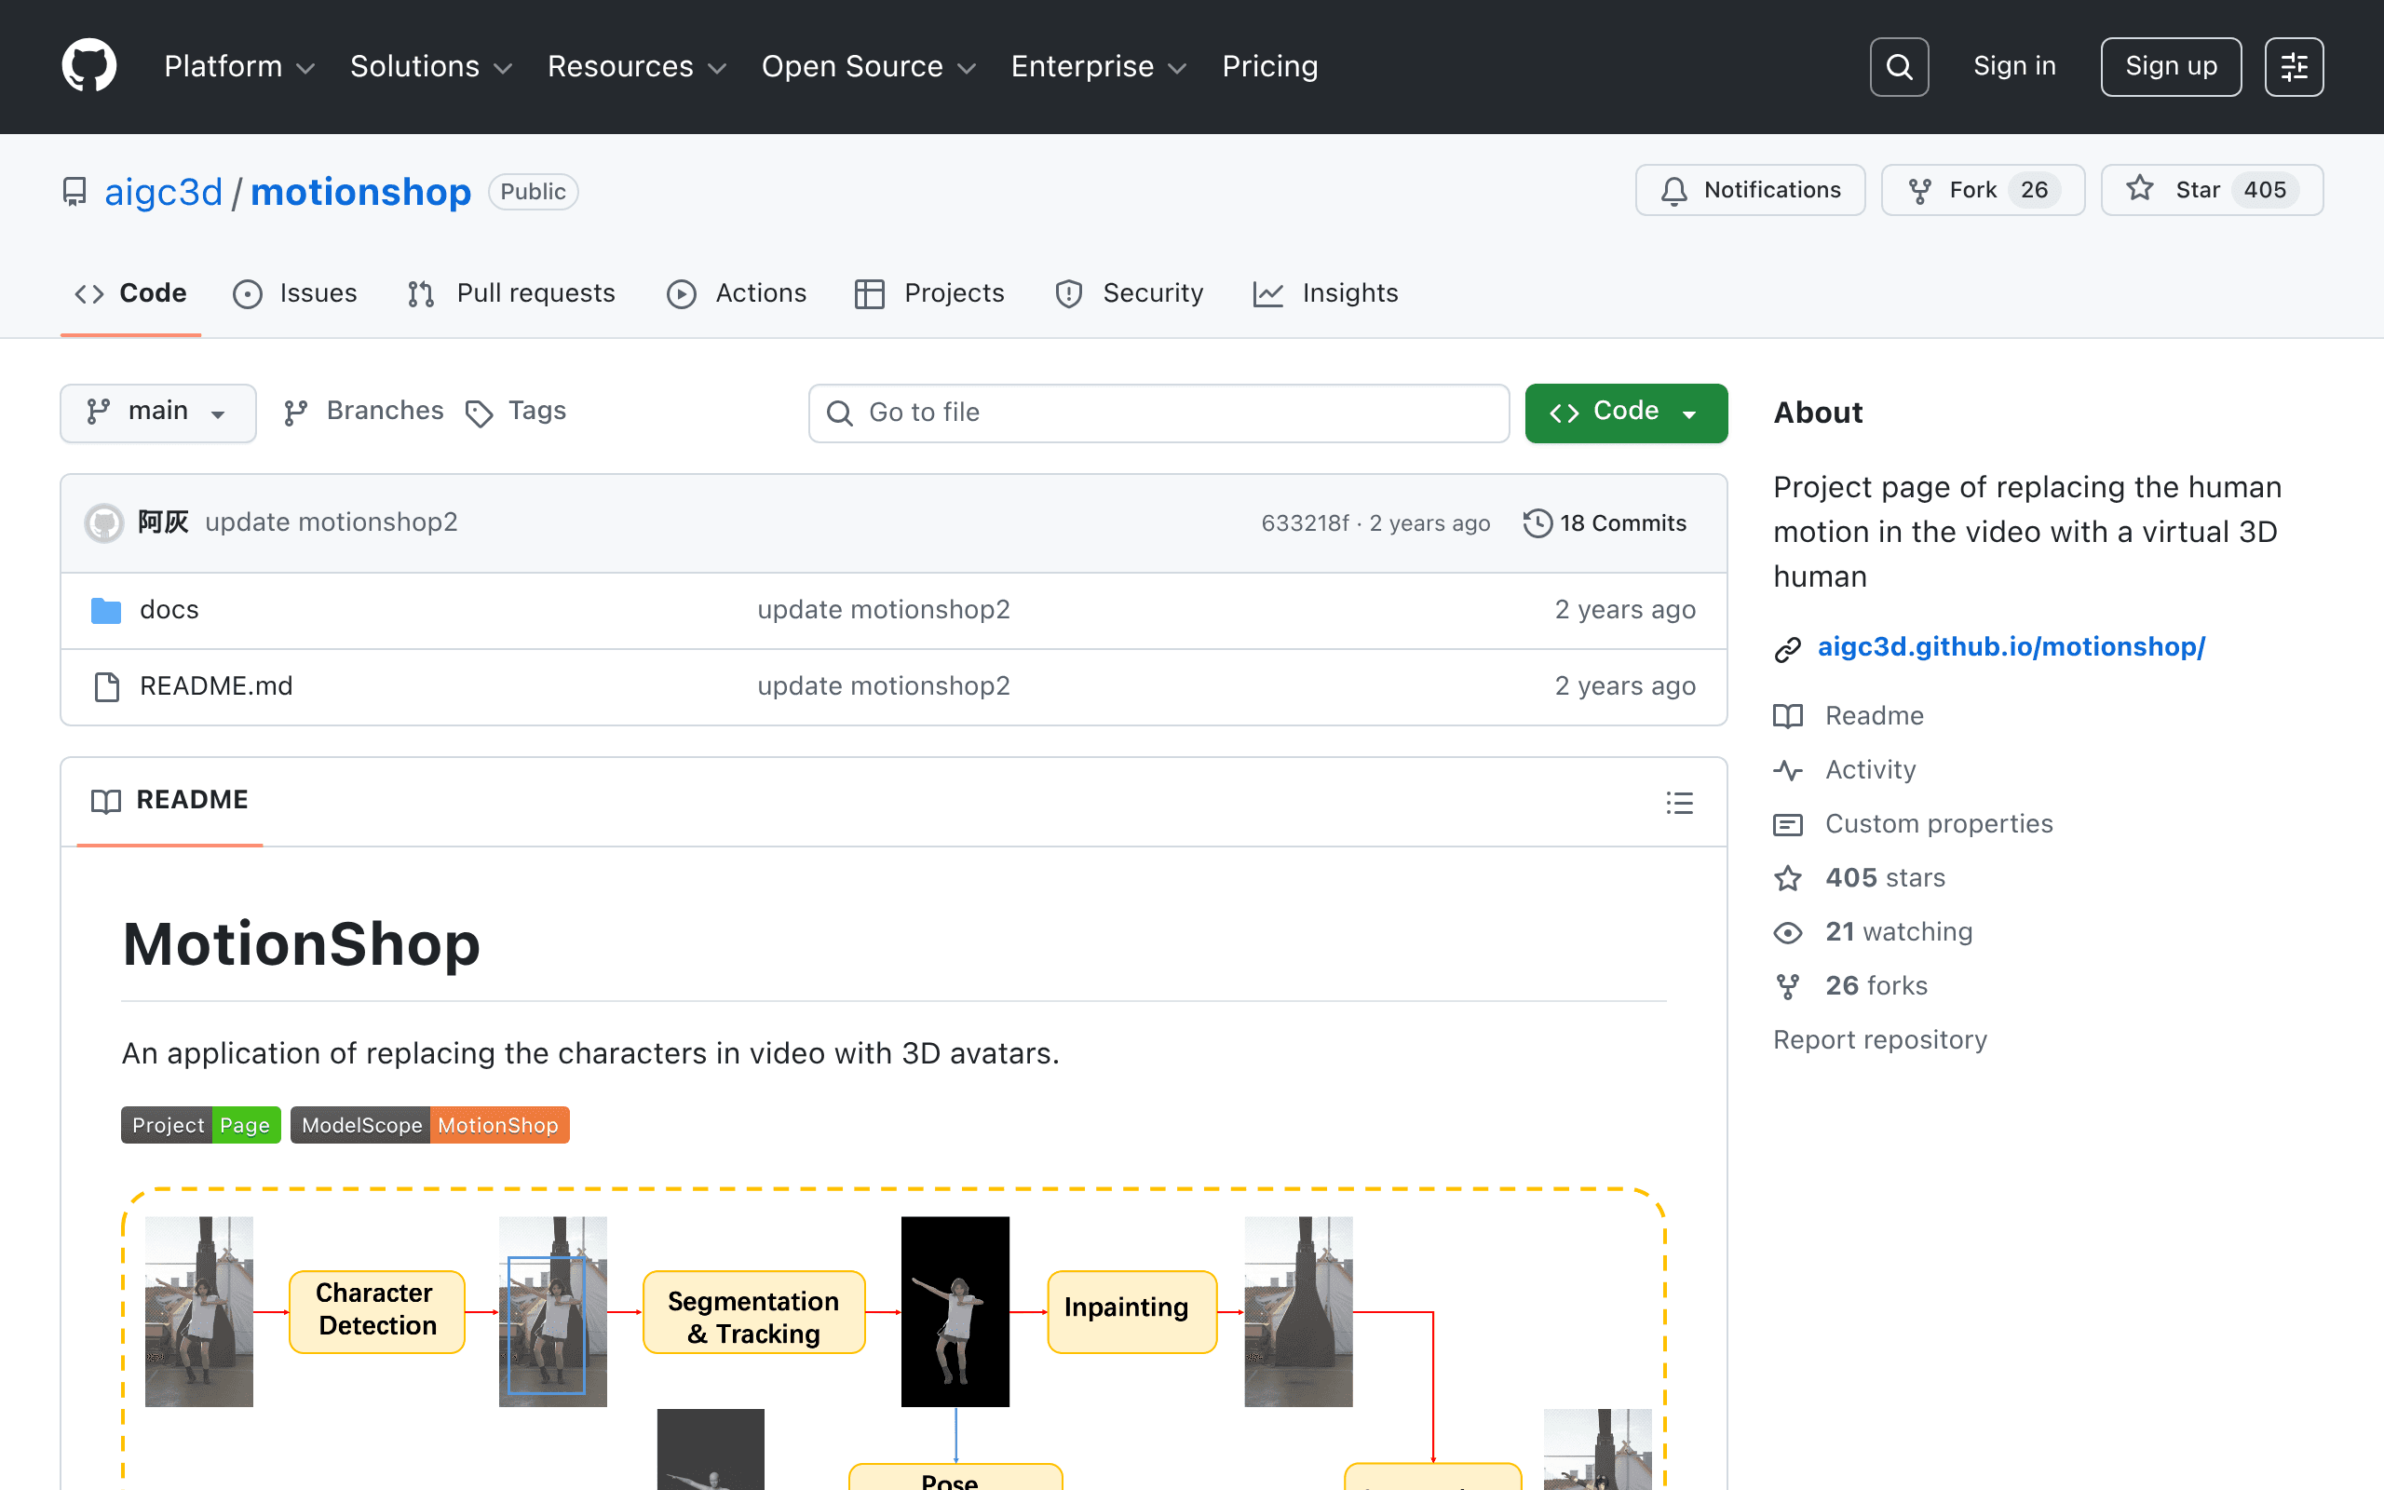Open the README outline list icon
The image size is (2384, 1490).
[x=1680, y=802]
